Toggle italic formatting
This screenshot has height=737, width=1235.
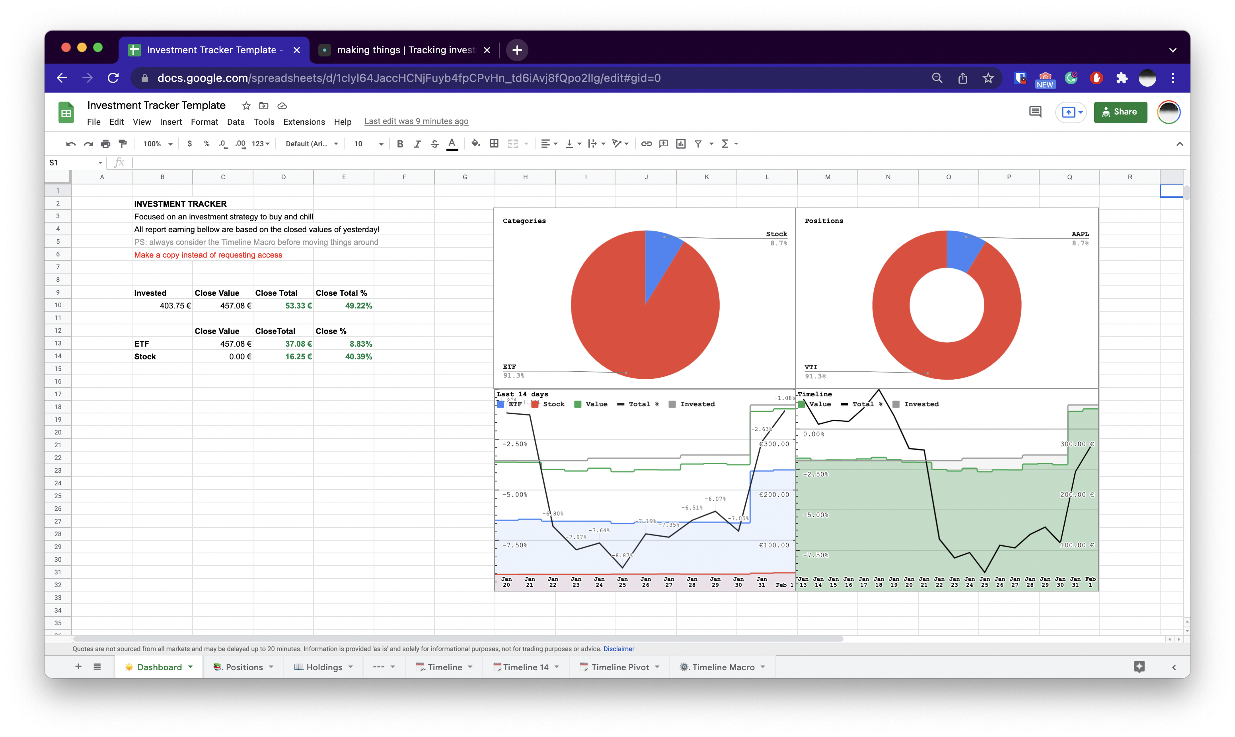point(417,144)
